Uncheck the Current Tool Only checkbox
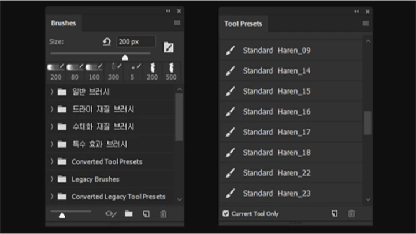The height and width of the screenshot is (234, 416). (x=225, y=213)
